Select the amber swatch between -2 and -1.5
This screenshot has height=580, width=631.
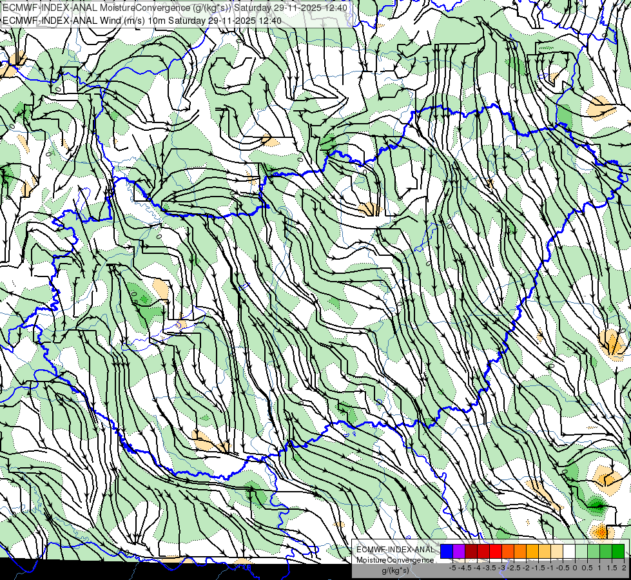[x=532, y=551]
